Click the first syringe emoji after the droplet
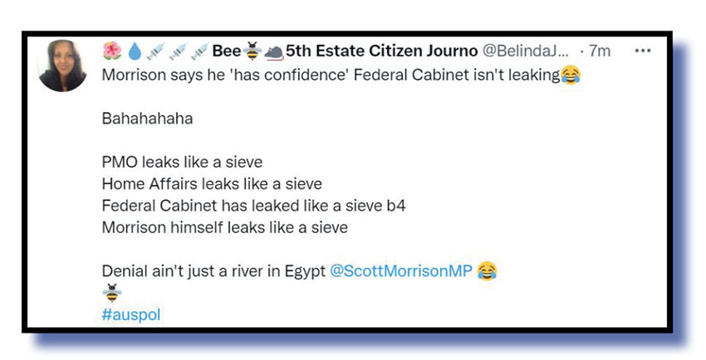 154,51
